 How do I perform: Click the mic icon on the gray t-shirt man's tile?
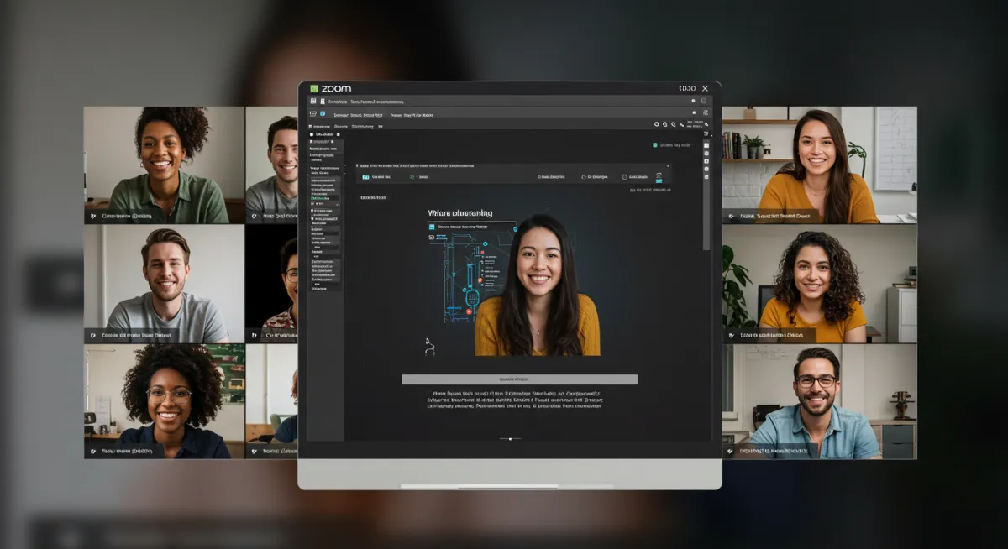(x=92, y=335)
